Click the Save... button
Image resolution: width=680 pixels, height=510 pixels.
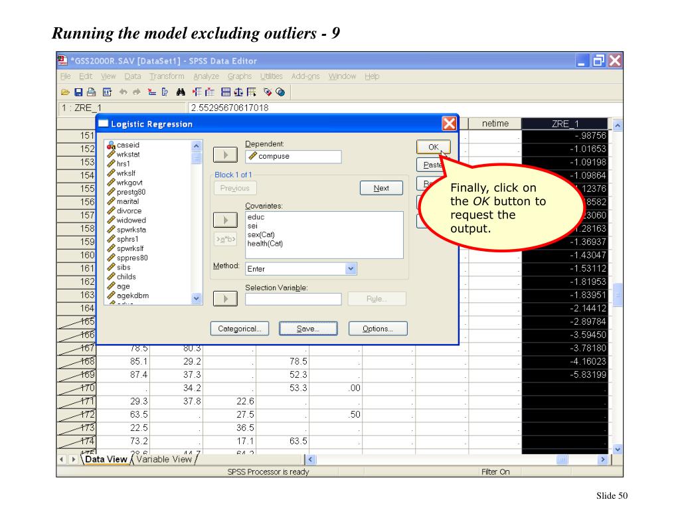click(x=308, y=329)
